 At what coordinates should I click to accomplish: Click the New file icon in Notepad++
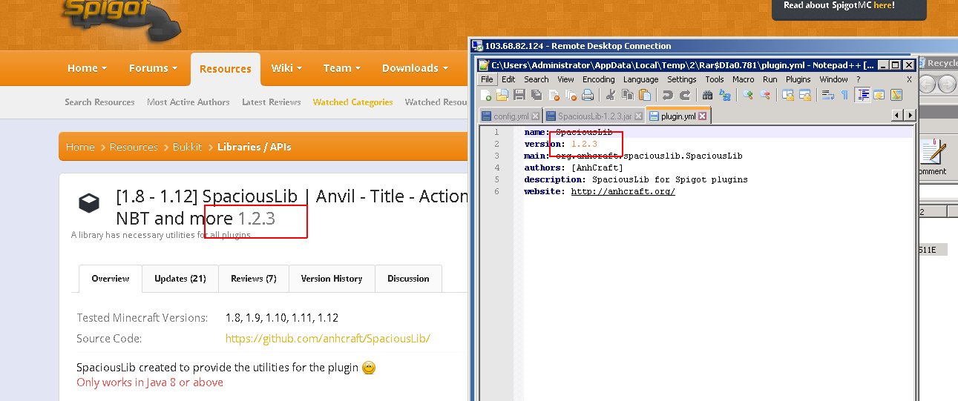tap(486, 95)
